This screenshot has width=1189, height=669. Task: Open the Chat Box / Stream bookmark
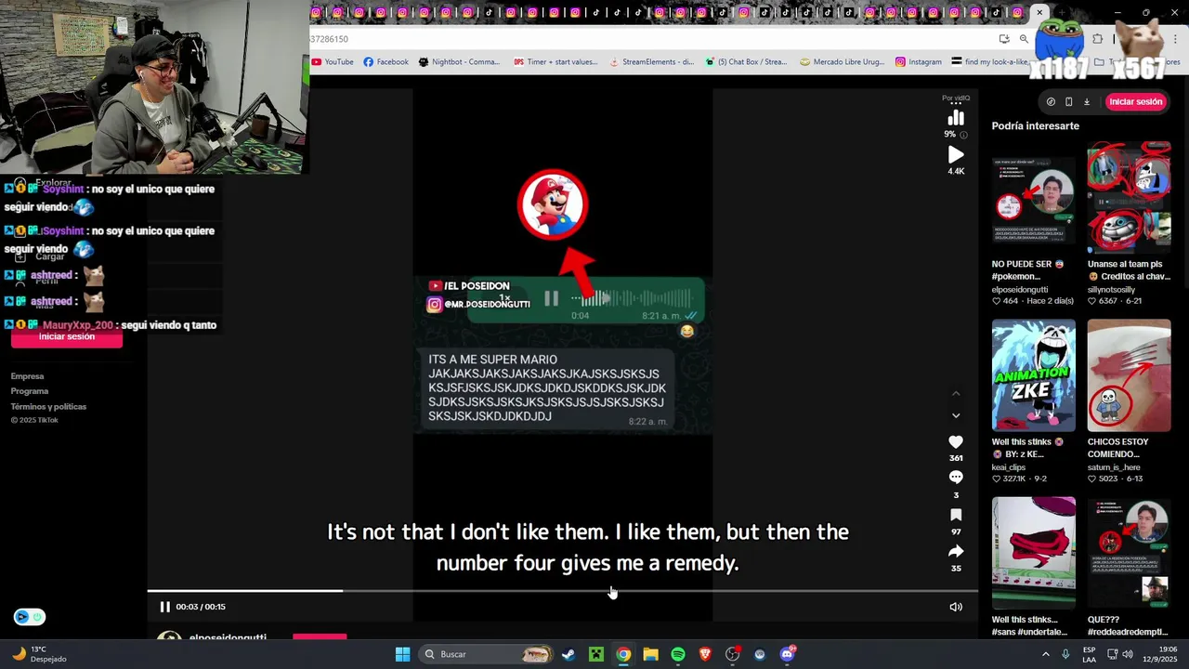[x=746, y=62]
